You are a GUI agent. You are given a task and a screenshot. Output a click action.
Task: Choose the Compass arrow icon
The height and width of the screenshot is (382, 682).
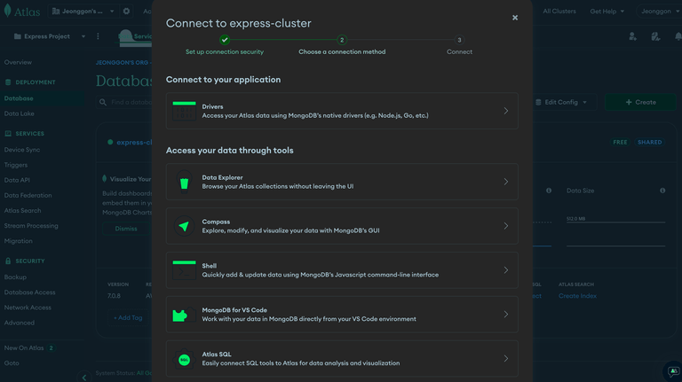(184, 226)
